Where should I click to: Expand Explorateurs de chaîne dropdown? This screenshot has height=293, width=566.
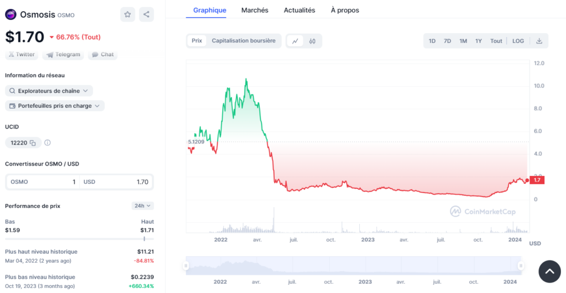[49, 91]
